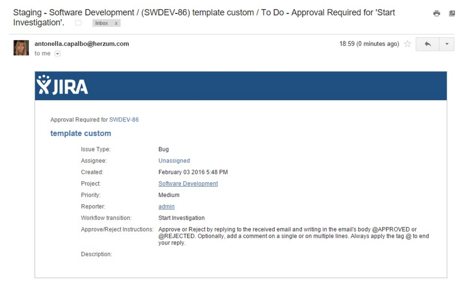Open the Software Development project link
This screenshot has height=288, width=472.
(188, 183)
